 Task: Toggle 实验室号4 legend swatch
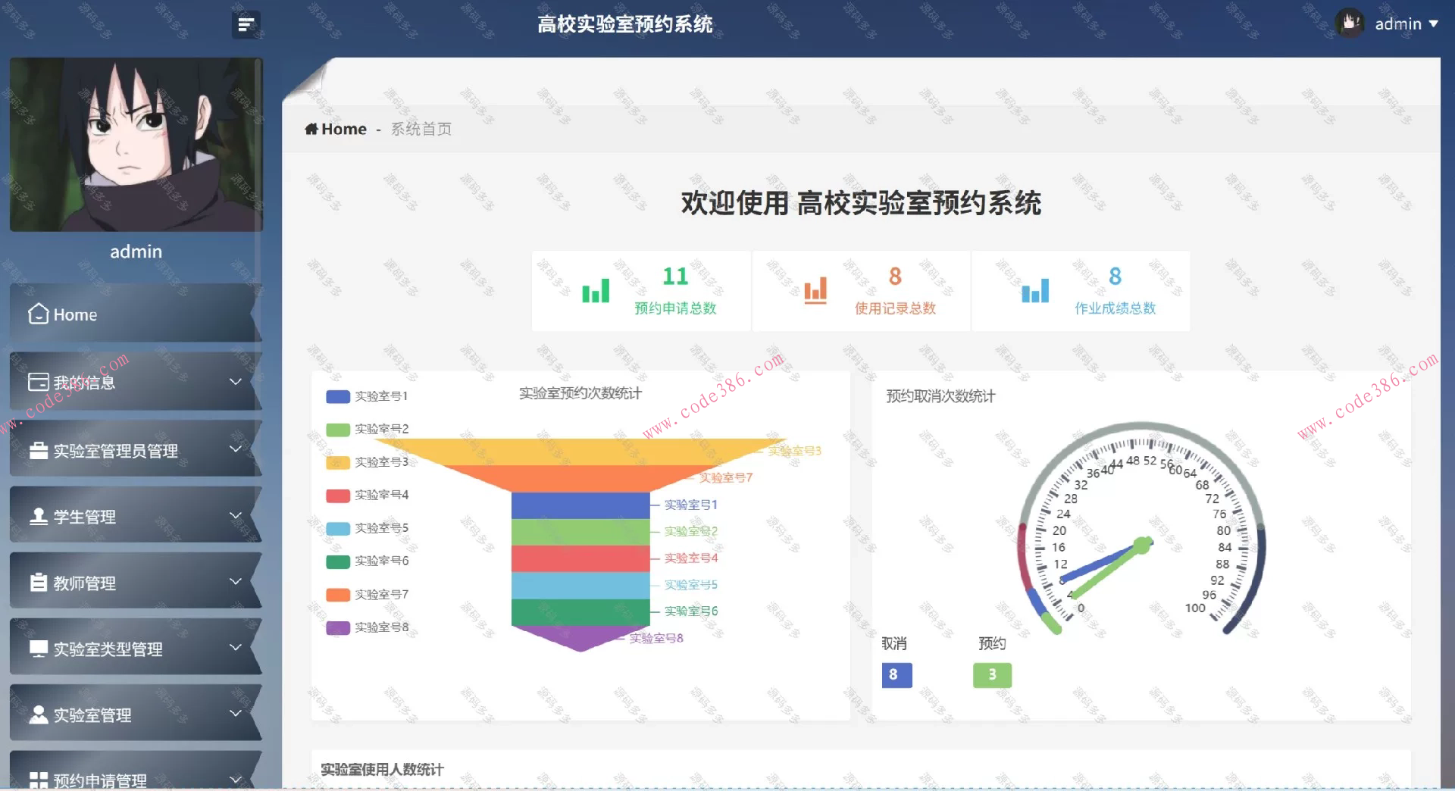point(338,496)
